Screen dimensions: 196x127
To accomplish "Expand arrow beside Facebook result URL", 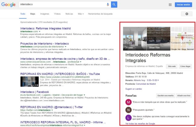I will pyautogui.click(x=84, y=95).
